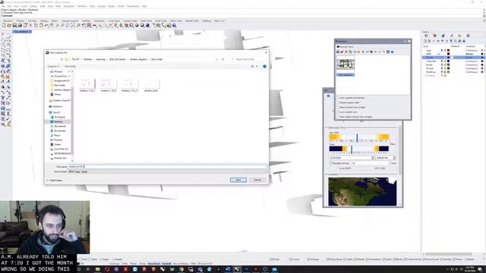This screenshot has height=273, width=486.
Task: Click Gumball in the status bar
Action: [166, 263]
